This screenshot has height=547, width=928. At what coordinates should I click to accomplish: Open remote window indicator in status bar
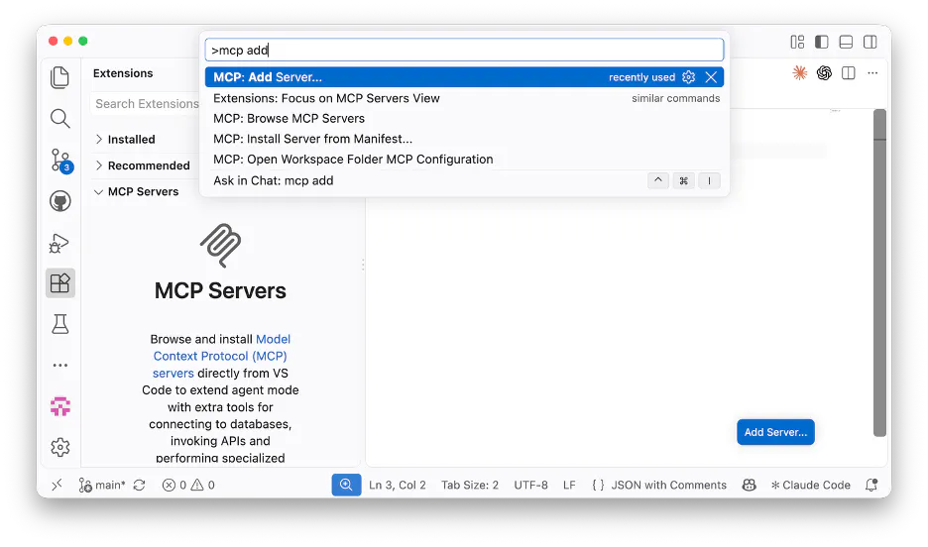tap(57, 485)
